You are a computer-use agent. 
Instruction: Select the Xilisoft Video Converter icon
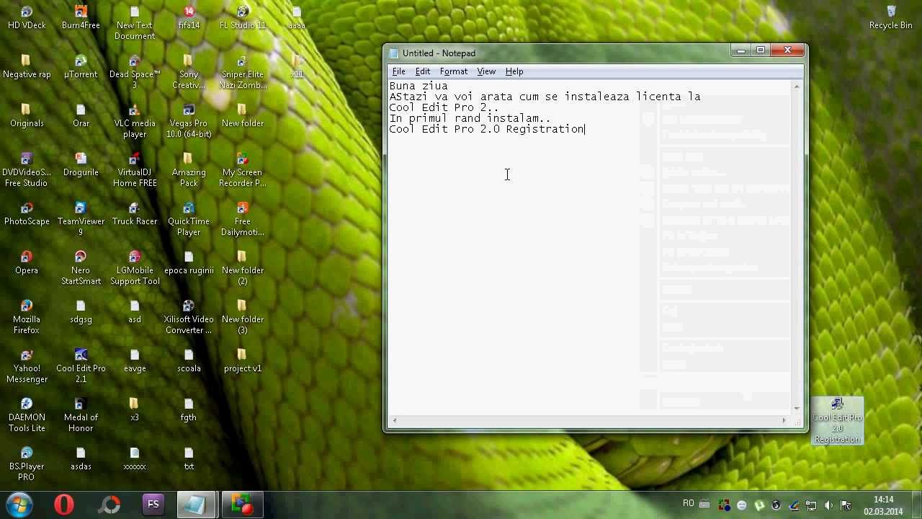[x=189, y=317]
